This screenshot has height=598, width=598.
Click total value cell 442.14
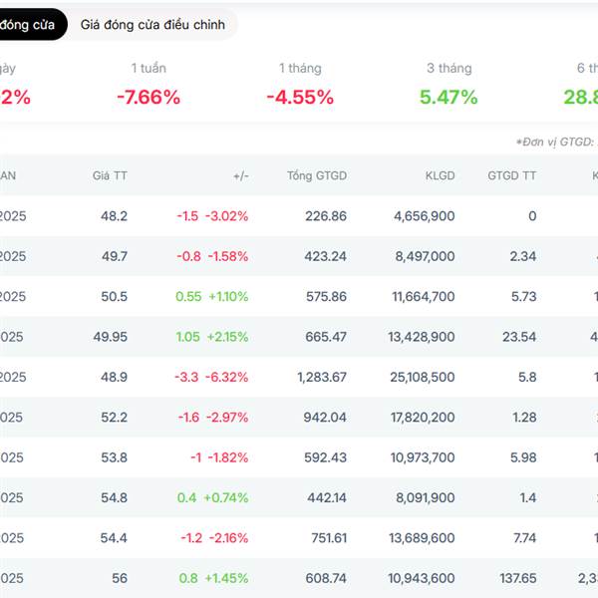[x=327, y=497]
